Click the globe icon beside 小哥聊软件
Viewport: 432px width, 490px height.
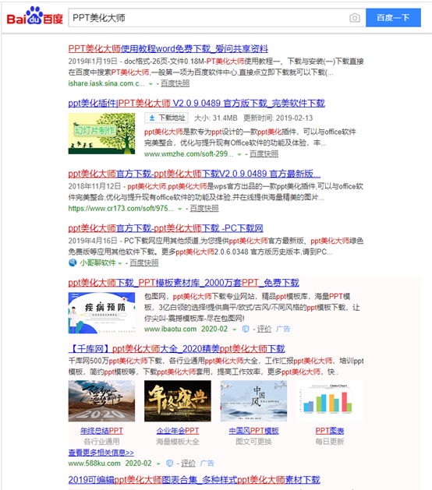pos(73,263)
